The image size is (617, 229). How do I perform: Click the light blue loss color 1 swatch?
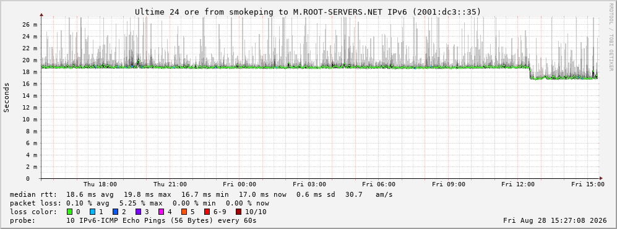[92, 212]
